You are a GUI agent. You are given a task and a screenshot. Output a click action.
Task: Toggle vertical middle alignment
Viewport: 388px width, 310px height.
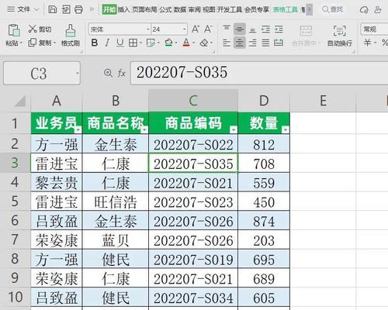[x=240, y=29]
